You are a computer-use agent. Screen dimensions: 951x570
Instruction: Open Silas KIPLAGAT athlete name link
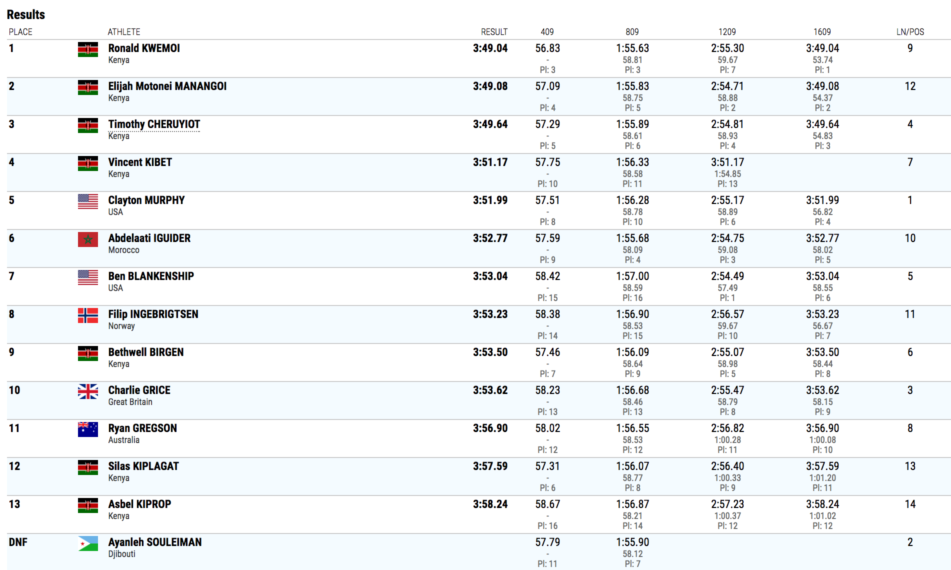click(x=143, y=466)
